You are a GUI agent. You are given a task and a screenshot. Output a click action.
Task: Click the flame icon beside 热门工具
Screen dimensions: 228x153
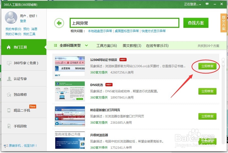pyautogui.click(x=9, y=47)
